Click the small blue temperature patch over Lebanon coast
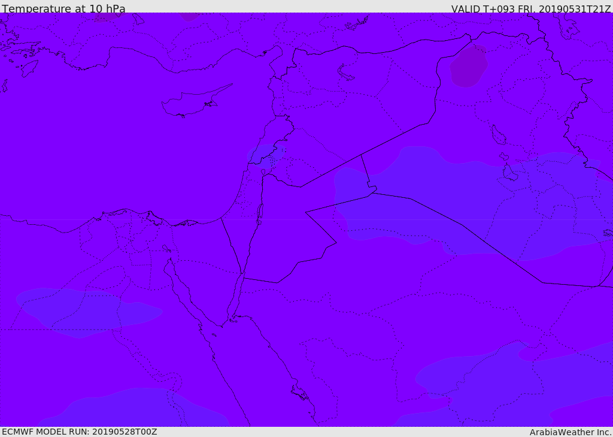The height and width of the screenshot is (437, 613). 266,155
